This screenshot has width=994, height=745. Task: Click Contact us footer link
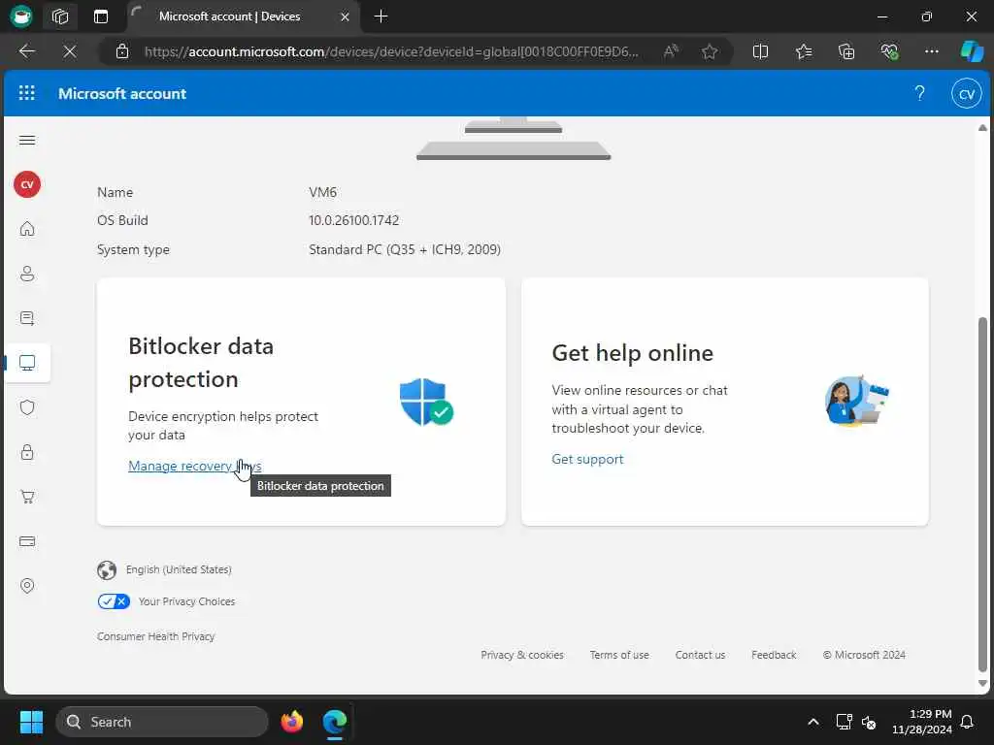click(700, 655)
